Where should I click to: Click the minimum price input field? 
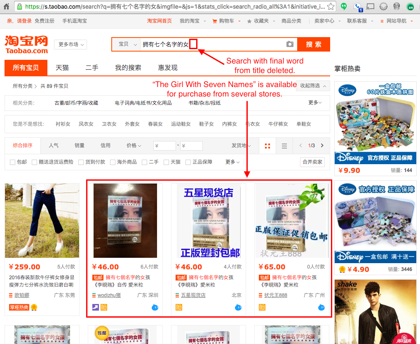[x=164, y=146]
